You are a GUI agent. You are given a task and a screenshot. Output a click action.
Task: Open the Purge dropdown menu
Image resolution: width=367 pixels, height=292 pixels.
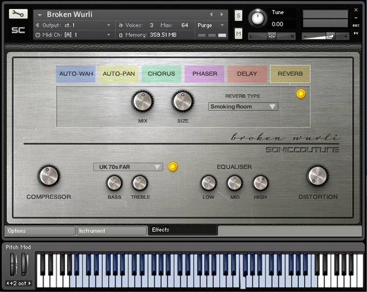click(222, 25)
